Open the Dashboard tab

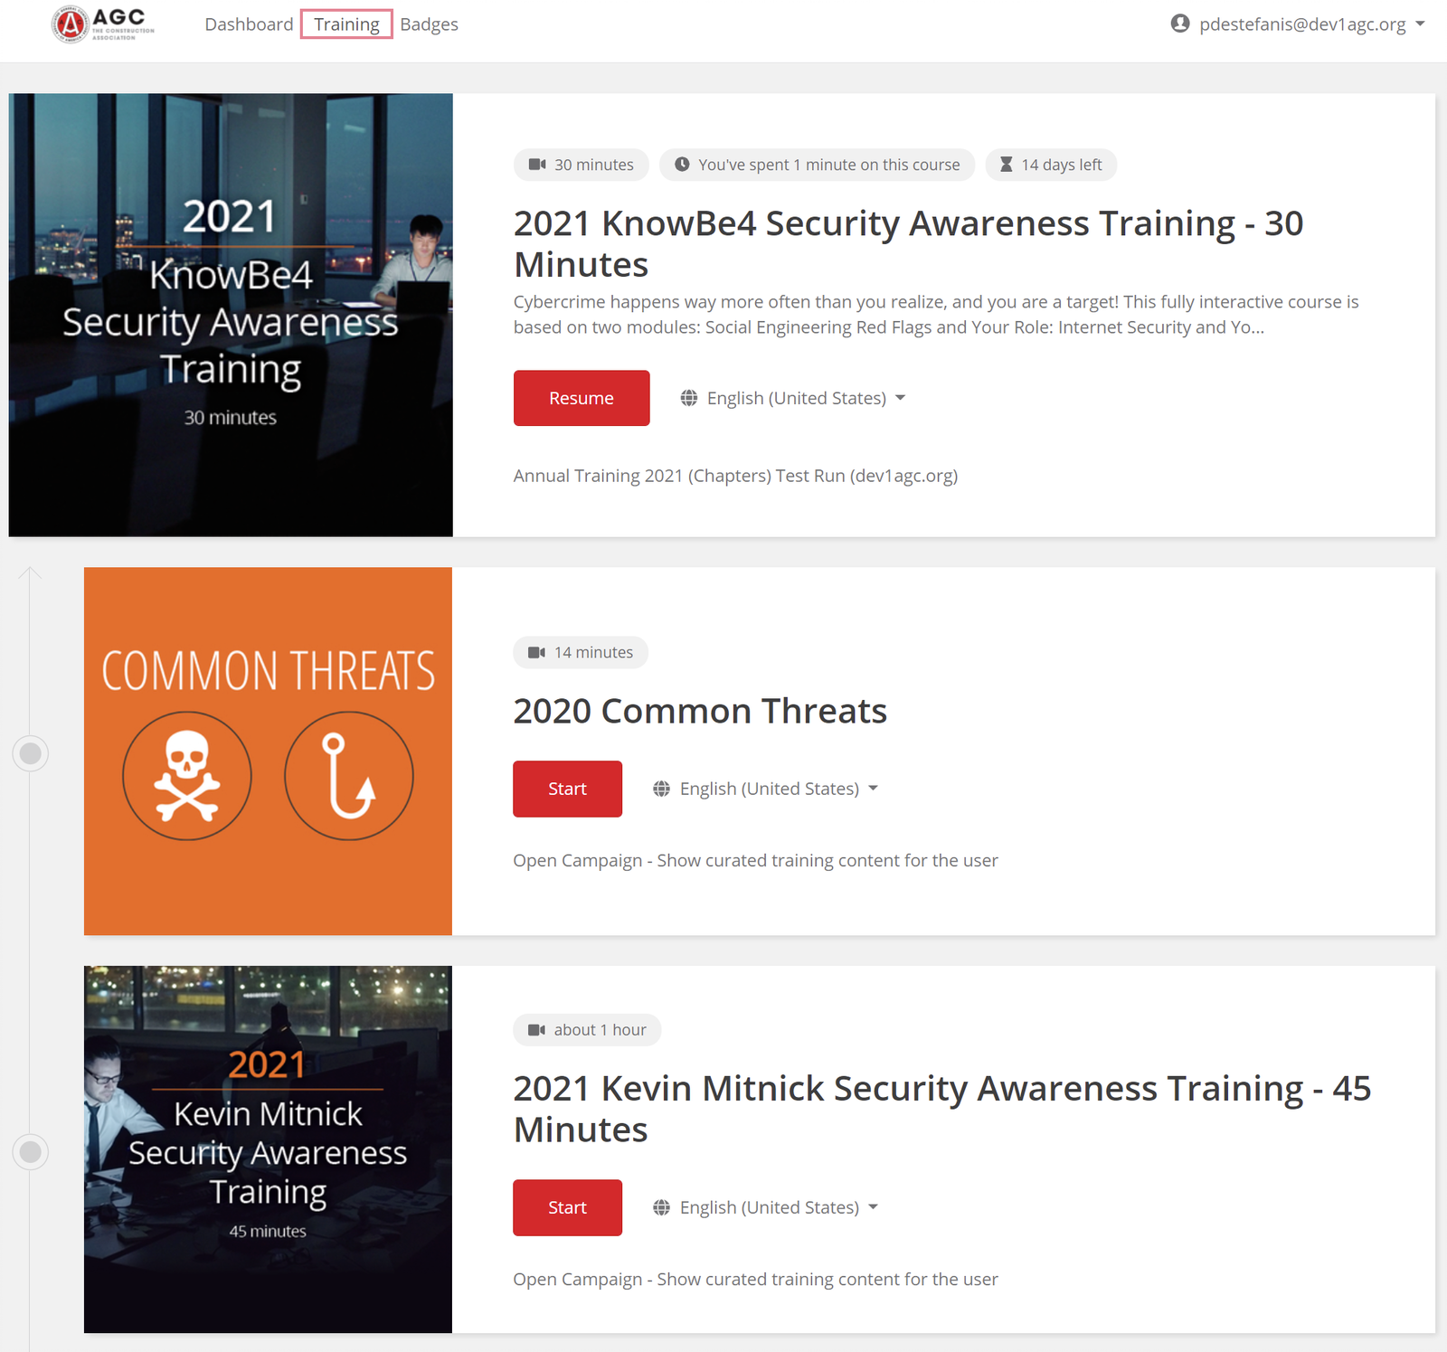249,24
